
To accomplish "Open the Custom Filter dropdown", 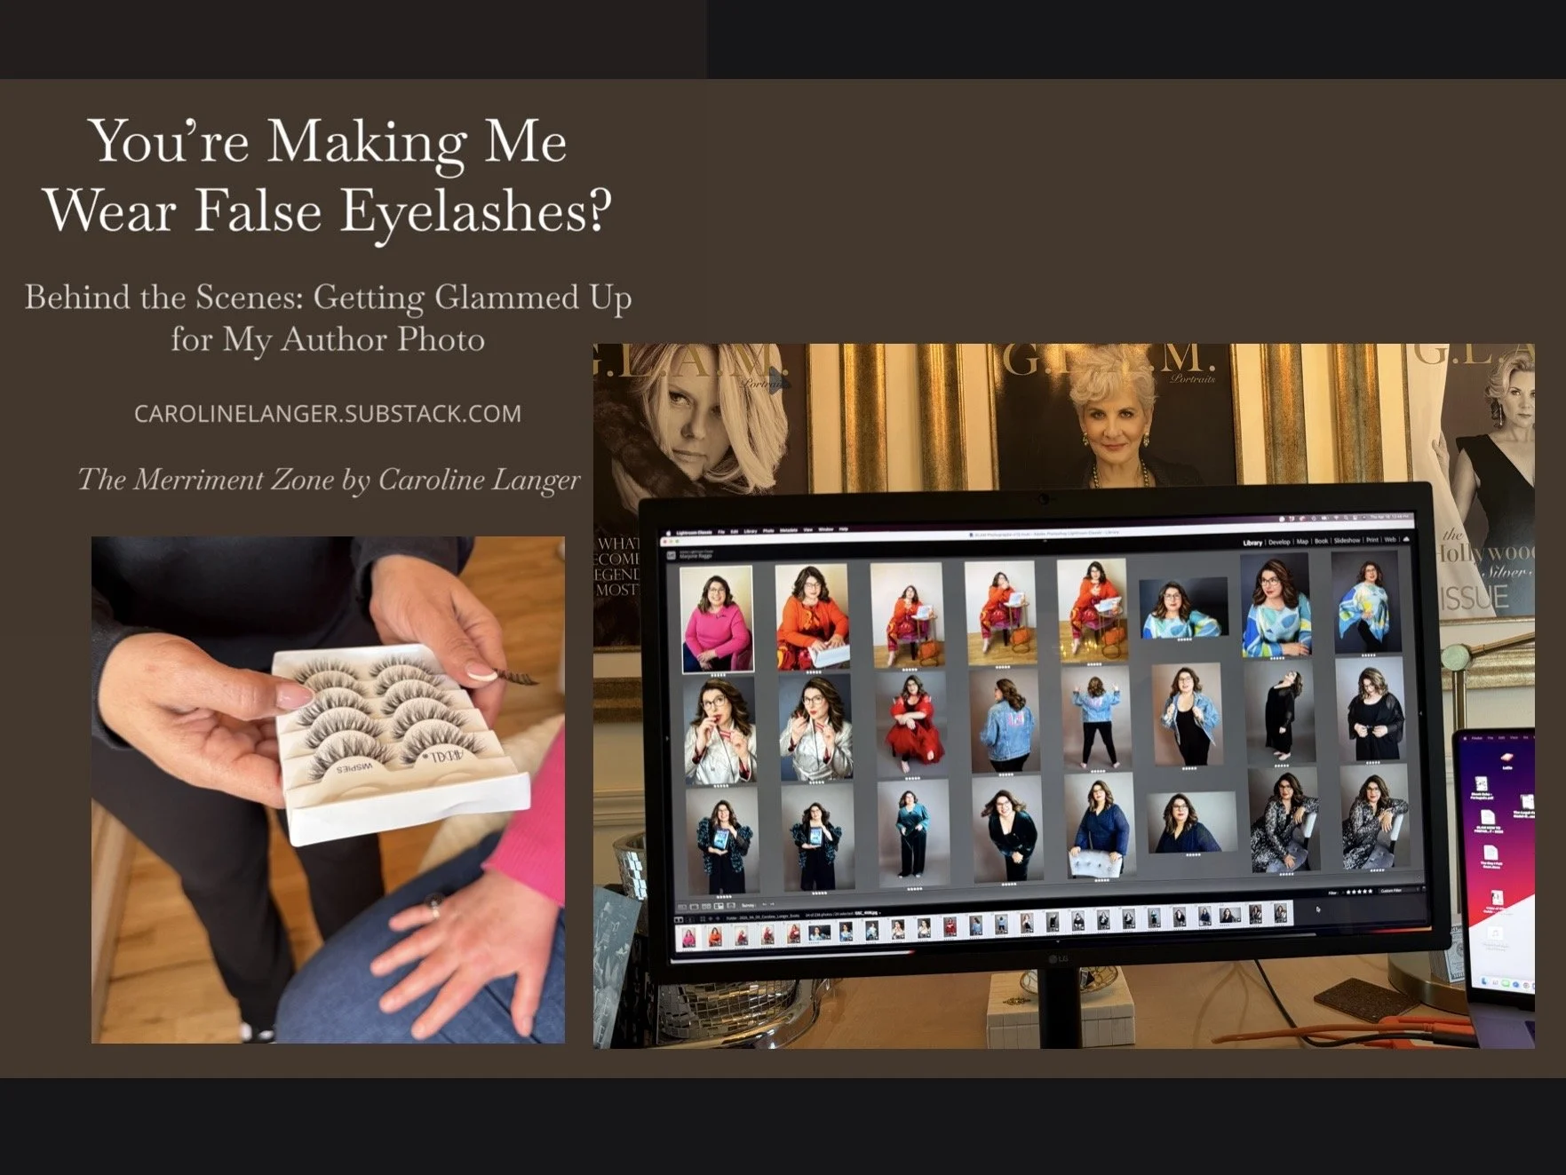I will click(1399, 891).
